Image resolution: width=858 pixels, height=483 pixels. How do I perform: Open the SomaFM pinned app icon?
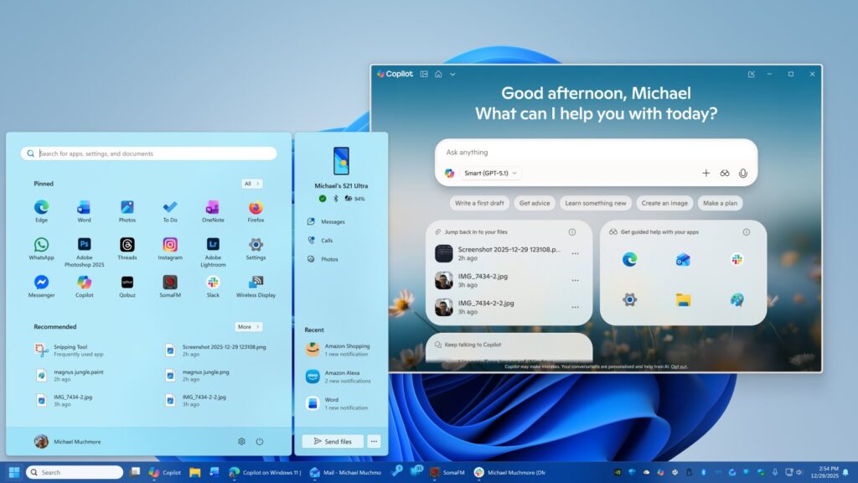click(x=170, y=283)
